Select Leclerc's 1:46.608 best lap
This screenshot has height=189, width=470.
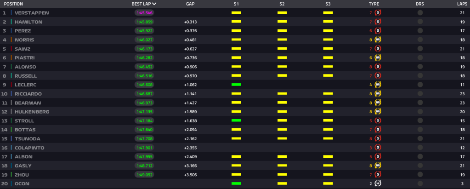click(x=144, y=85)
